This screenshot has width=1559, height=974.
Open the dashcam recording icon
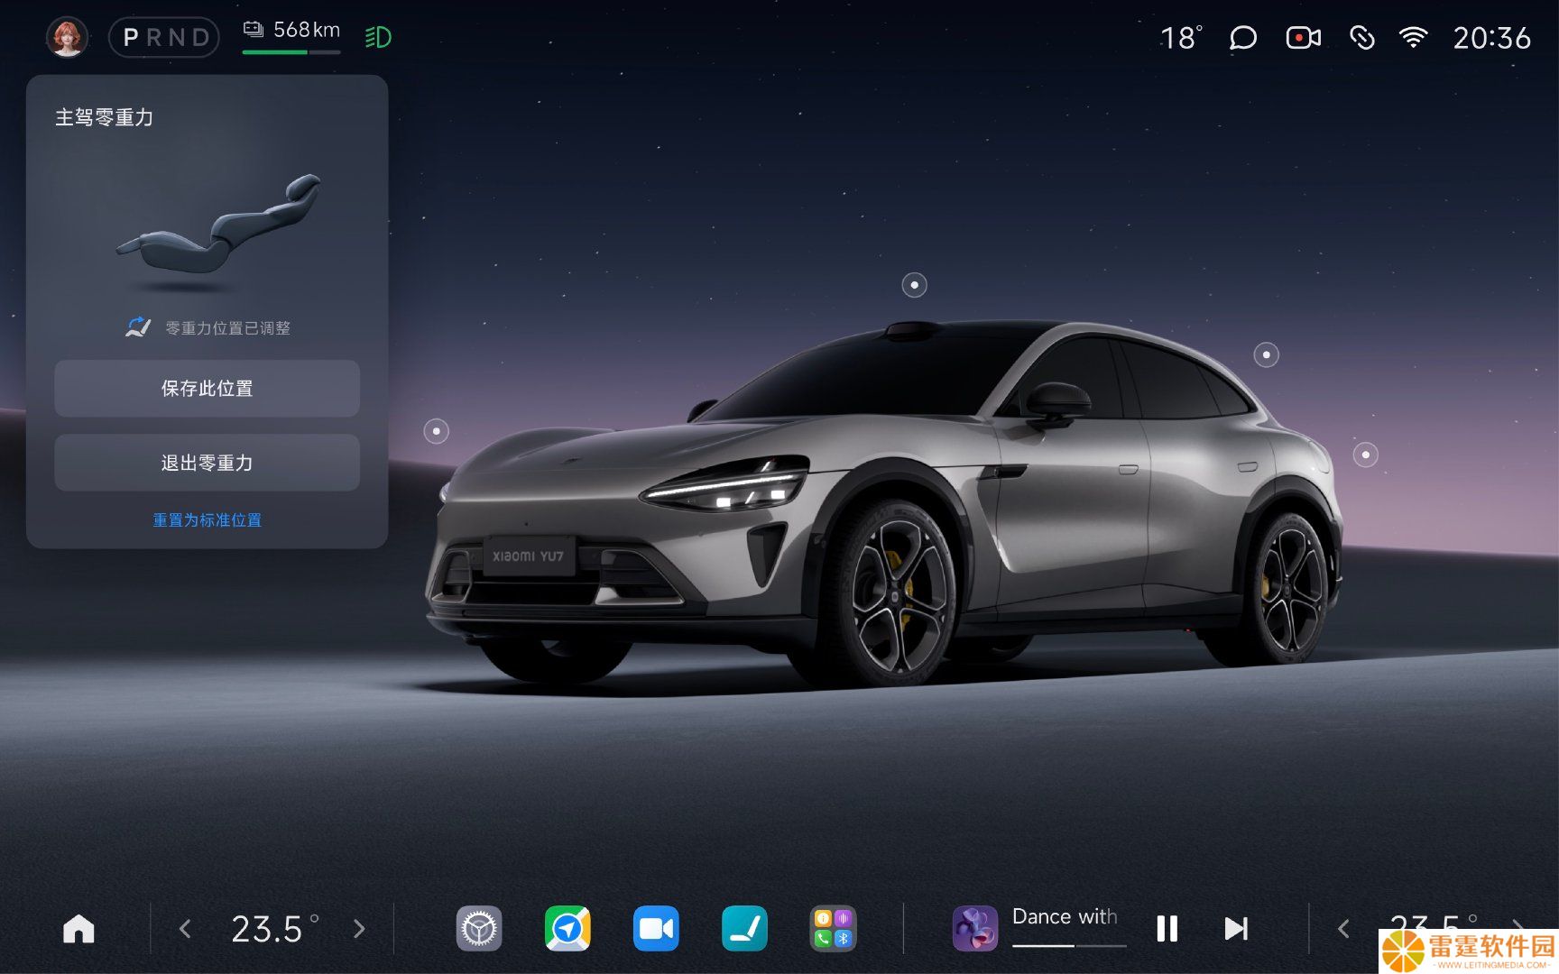coord(1303,38)
